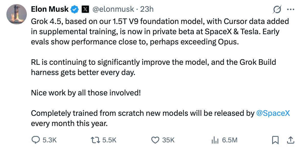Click the repost arrows icon

pos(96,140)
